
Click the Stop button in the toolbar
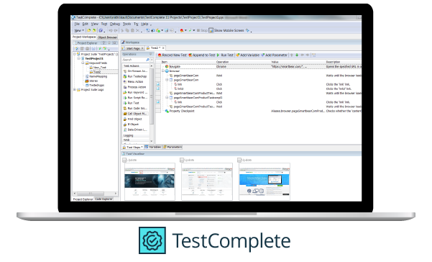(202, 30)
